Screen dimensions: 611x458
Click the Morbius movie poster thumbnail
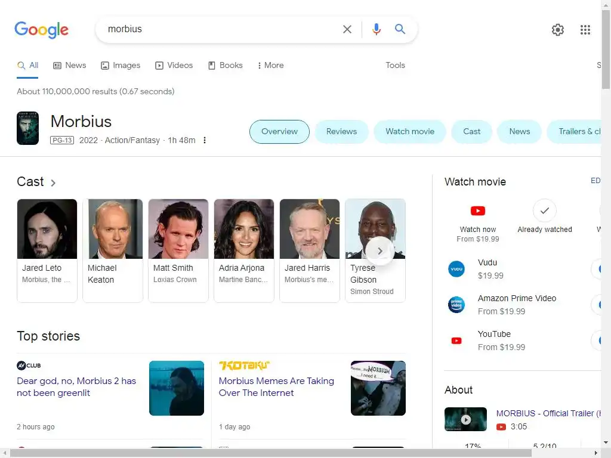tap(27, 128)
